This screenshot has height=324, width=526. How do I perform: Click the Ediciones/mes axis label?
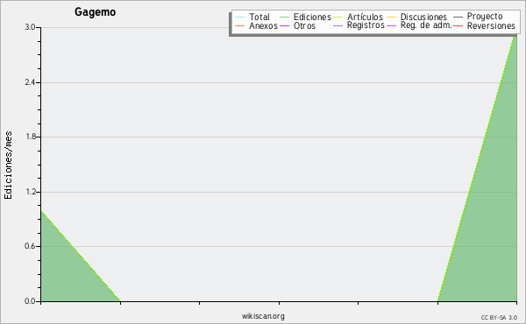click(x=8, y=166)
